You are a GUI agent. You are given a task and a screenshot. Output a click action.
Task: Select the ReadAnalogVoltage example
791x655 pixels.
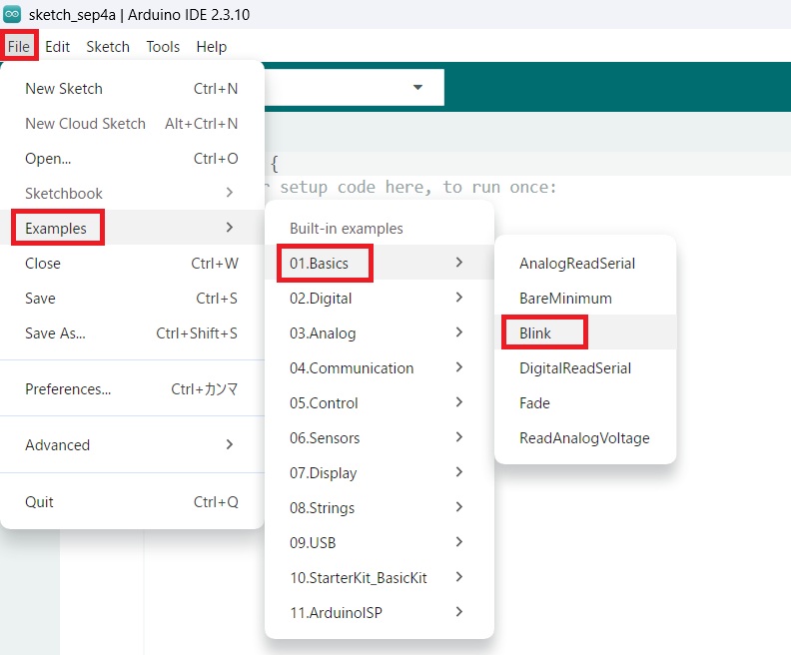585,437
